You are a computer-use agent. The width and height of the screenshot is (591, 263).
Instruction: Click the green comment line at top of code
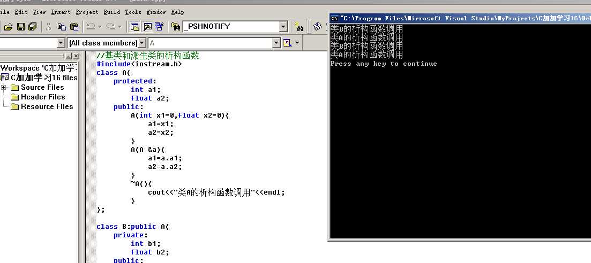(148, 56)
